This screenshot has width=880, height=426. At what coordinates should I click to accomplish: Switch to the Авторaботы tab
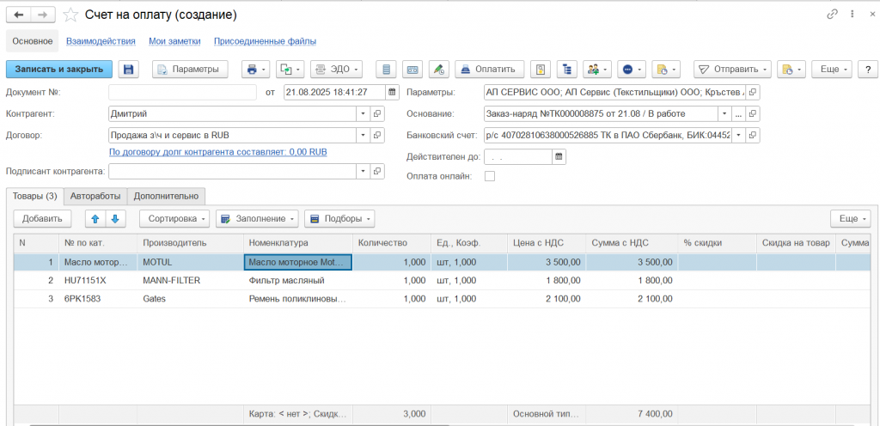click(95, 196)
